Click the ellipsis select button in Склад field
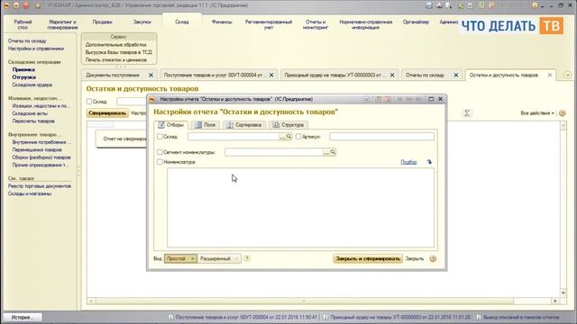Image resolution: width=577 pixels, height=324 pixels. 282,137
